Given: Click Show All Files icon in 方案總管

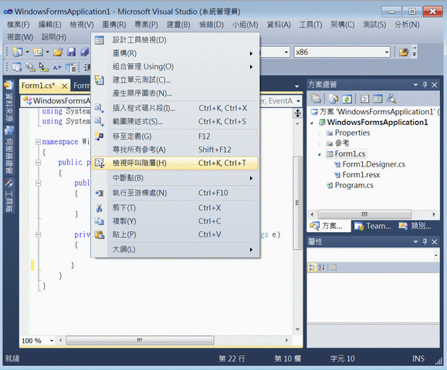Looking at the screenshot, I should 334,99.
